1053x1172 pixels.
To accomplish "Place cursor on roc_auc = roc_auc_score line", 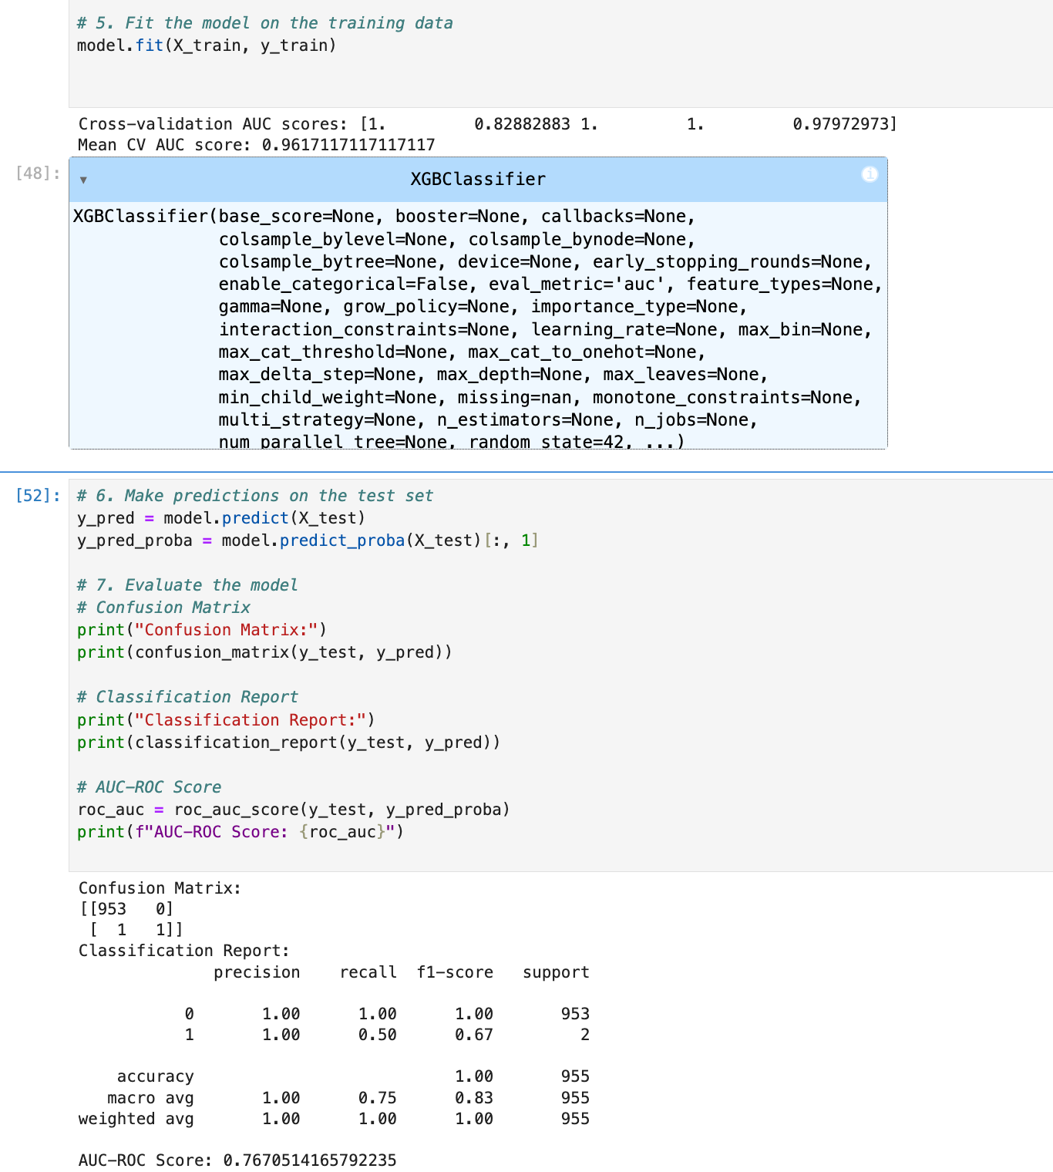I will pos(293,810).
